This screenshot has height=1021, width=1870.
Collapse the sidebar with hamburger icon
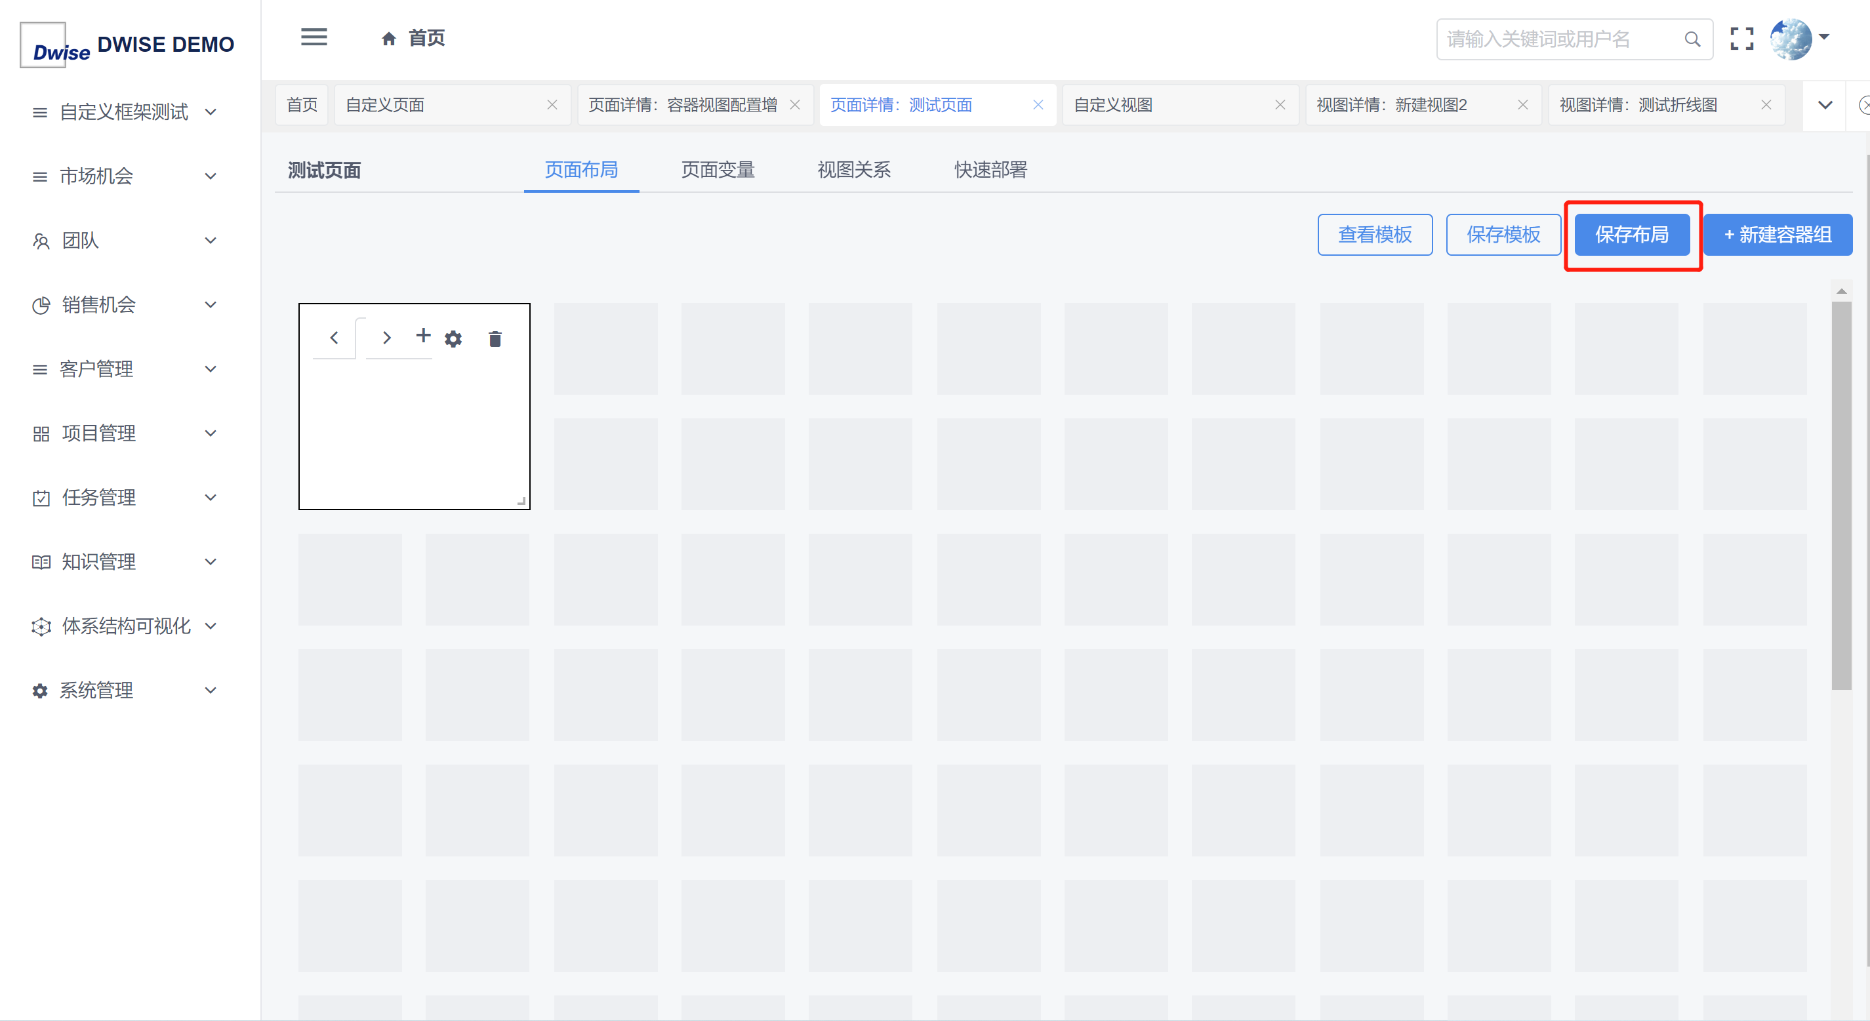click(x=314, y=37)
